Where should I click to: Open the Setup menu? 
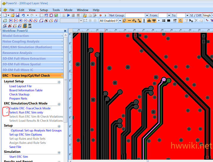(44, 10)
